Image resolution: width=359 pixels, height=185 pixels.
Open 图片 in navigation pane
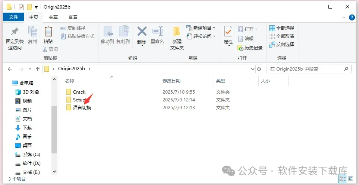[x=23, y=110]
